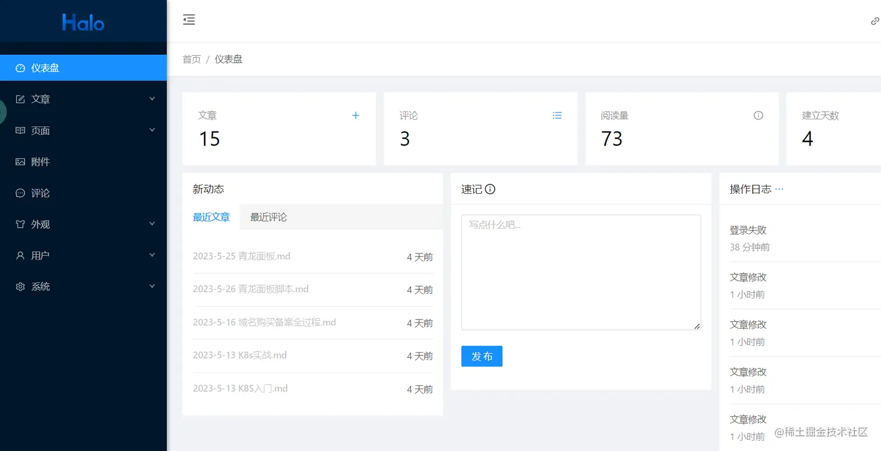This screenshot has width=881, height=451.
Task: Click the book icon beside 页面 menu
Action: point(20,130)
